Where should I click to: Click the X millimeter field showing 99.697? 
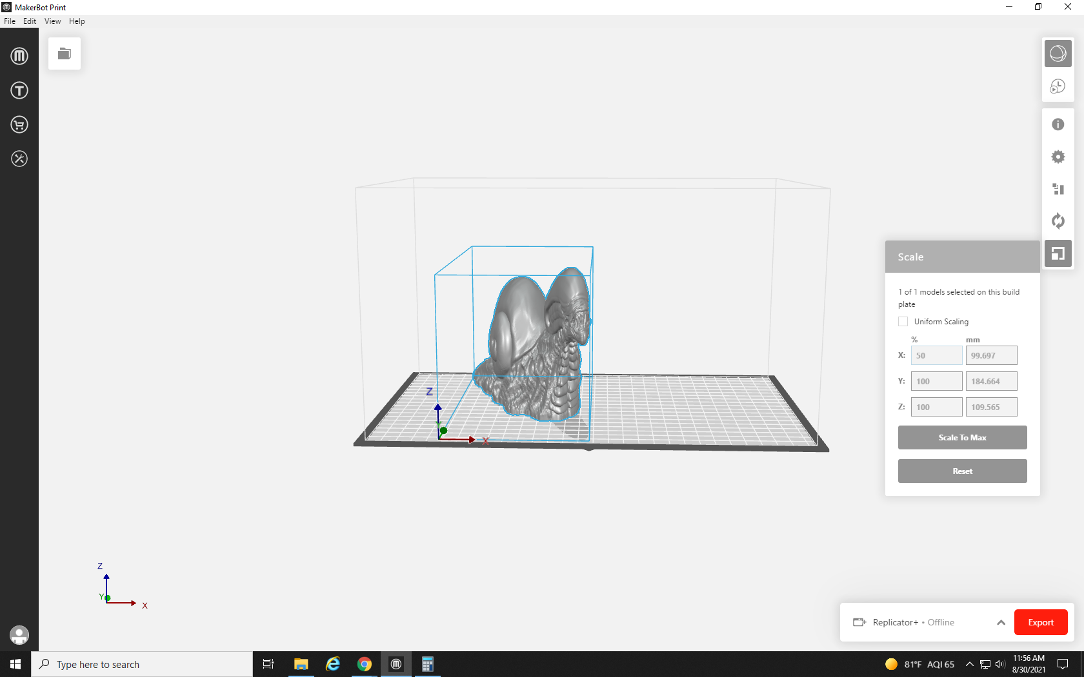[x=991, y=355]
